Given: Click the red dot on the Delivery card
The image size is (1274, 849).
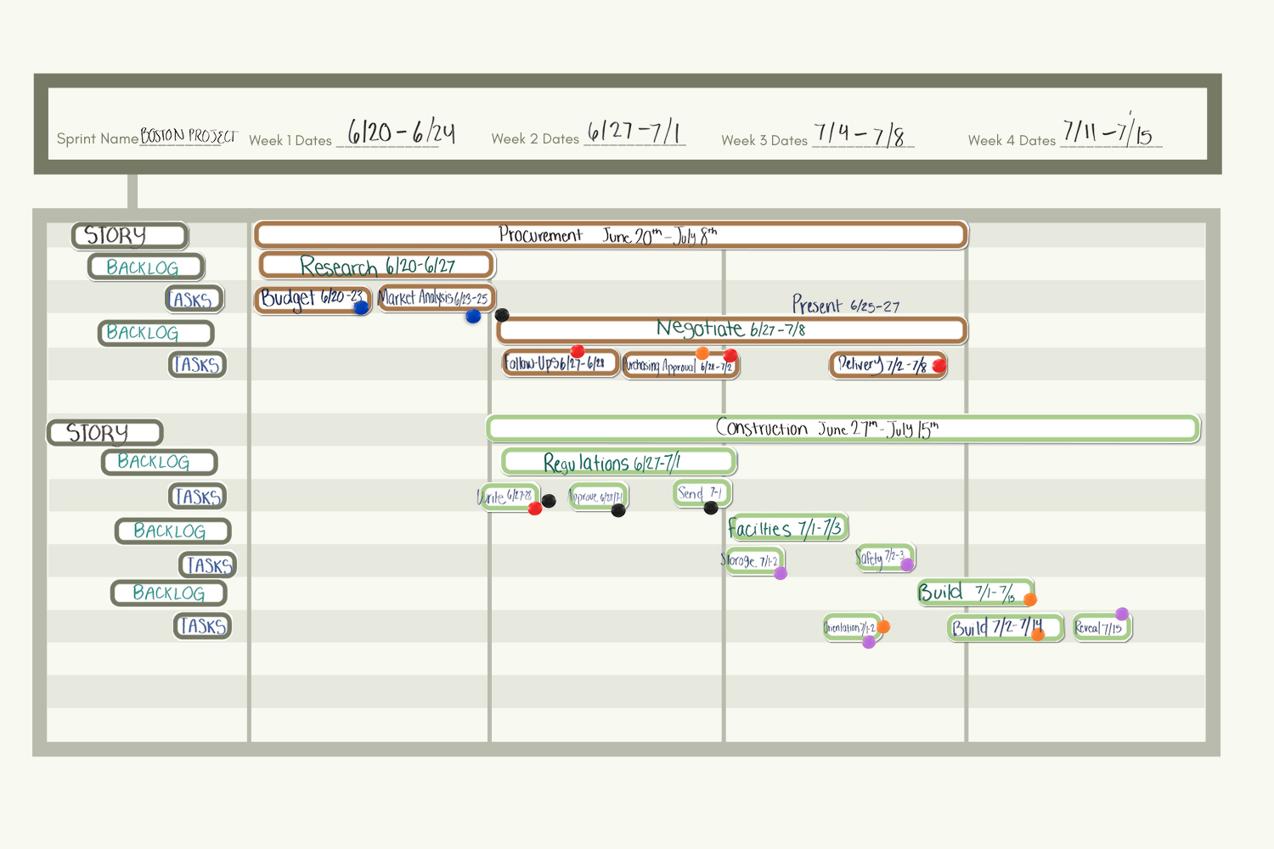Looking at the screenshot, I should pyautogui.click(x=939, y=366).
